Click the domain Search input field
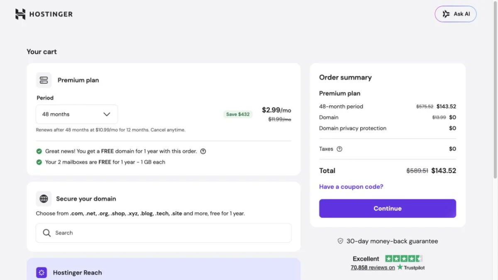 pyautogui.click(x=164, y=233)
